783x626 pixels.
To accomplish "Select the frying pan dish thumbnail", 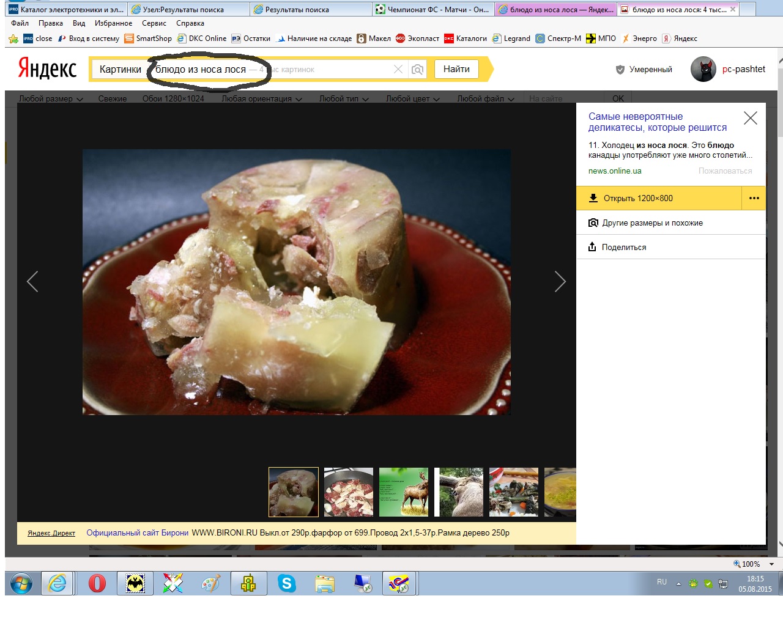I will click(349, 492).
